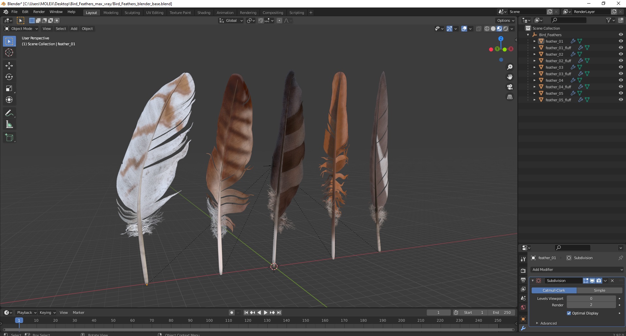
Task: Choose the Move tool
Action: [9, 66]
